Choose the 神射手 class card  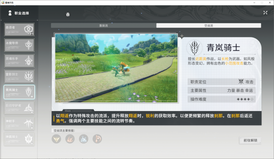tap(19, 123)
